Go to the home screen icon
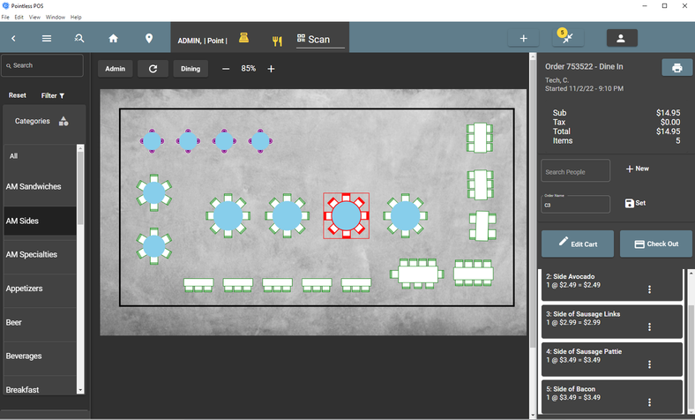This screenshot has height=420, width=695. (x=114, y=39)
